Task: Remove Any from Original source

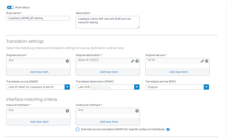Action: pos(67,61)
